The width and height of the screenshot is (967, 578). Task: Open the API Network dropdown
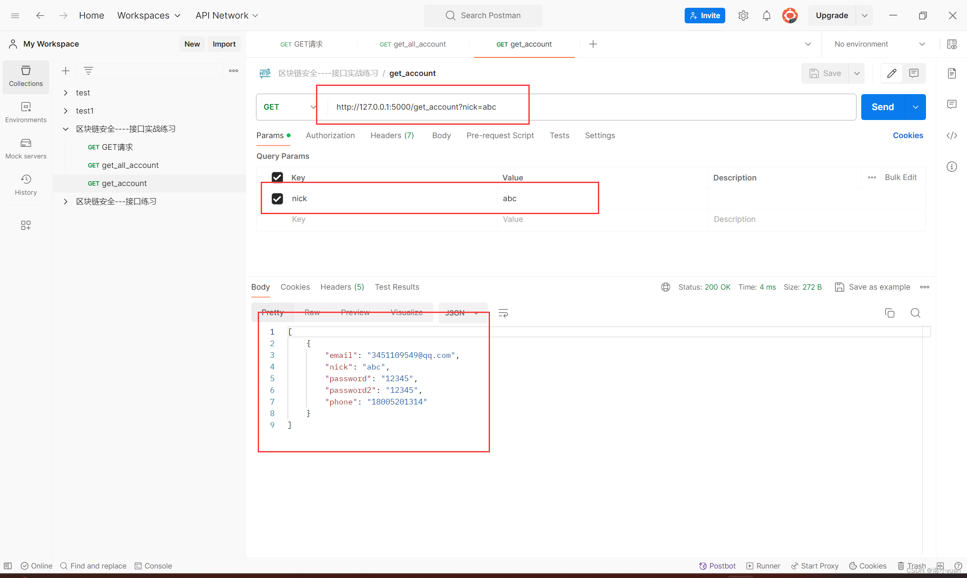(227, 16)
